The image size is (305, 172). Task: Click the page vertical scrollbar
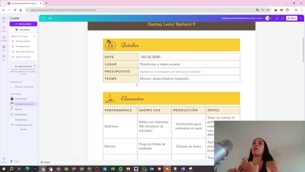coord(303,50)
